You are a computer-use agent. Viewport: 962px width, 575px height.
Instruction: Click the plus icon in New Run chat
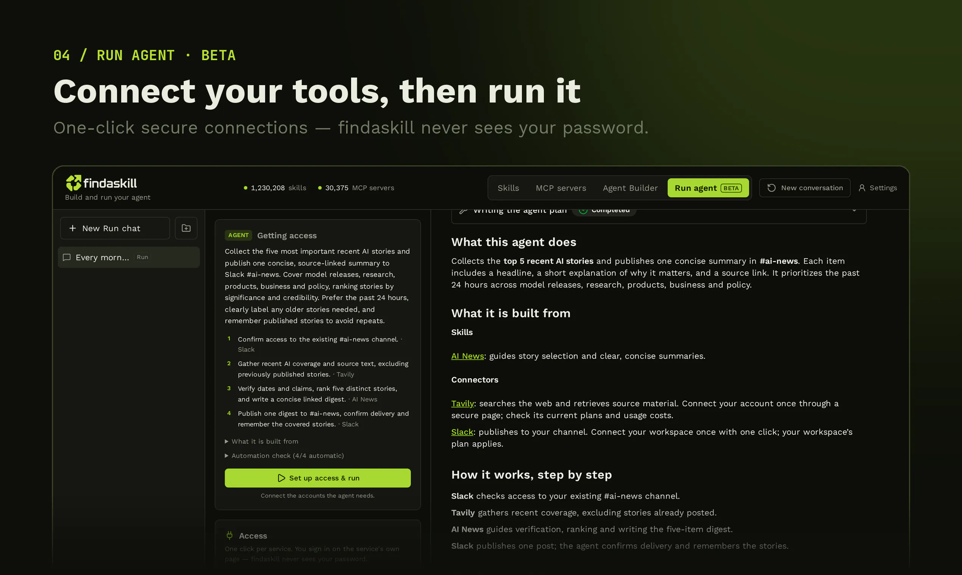(x=73, y=228)
